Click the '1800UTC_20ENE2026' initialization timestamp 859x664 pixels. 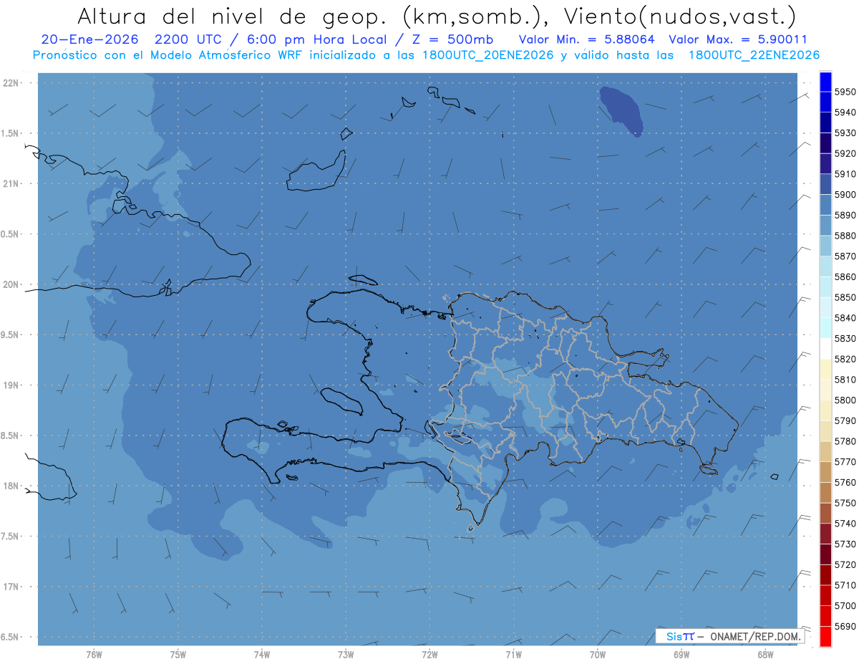click(x=487, y=54)
